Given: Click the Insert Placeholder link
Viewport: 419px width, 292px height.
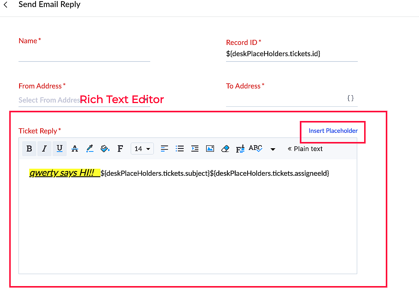Looking at the screenshot, I should coord(333,131).
